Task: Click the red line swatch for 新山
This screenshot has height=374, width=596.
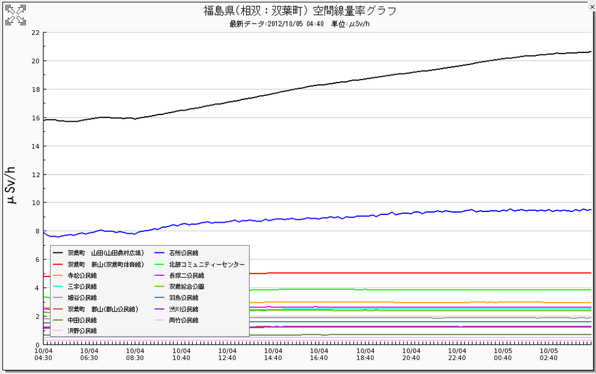Action: click(58, 264)
